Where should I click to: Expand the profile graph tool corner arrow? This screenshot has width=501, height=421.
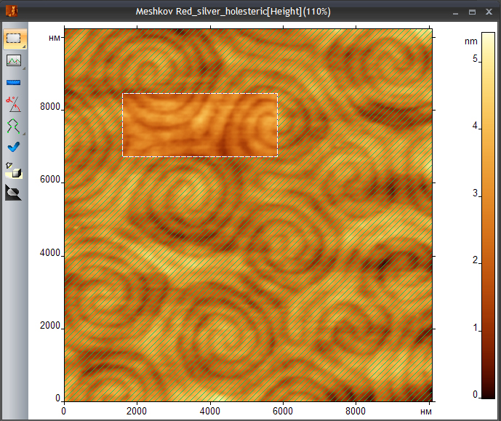(x=24, y=68)
